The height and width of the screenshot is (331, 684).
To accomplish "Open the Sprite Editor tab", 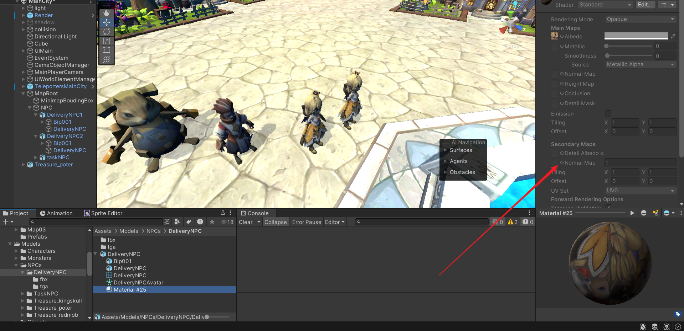I will click(x=103, y=213).
